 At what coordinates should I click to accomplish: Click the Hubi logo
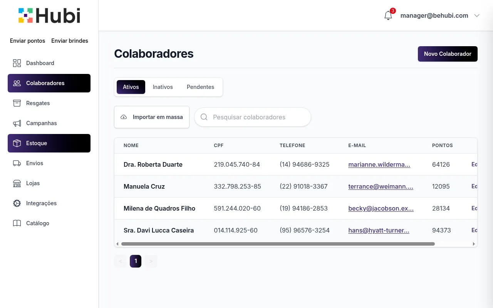49,15
